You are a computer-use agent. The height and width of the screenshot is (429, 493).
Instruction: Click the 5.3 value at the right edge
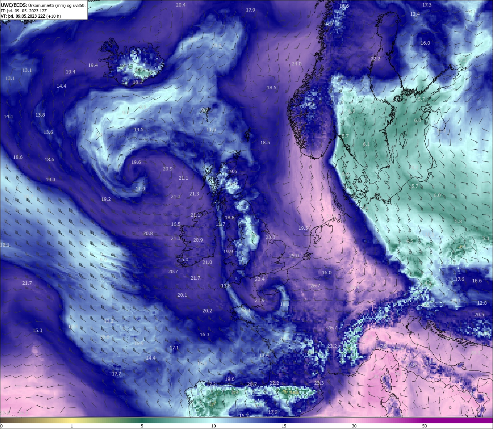click(x=486, y=239)
